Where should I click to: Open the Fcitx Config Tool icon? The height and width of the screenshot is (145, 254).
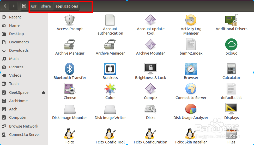[x=110, y=134]
